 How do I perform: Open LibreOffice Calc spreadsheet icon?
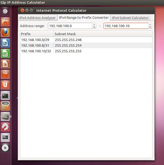point(5,53)
